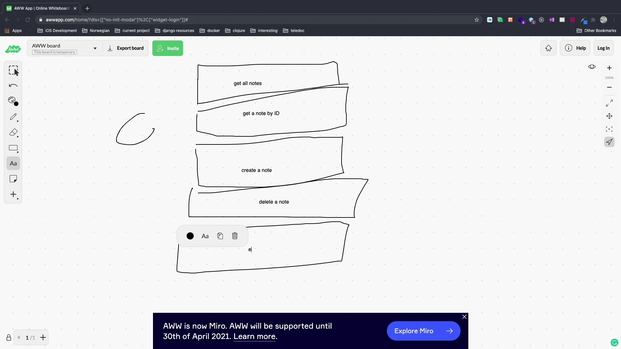Open the iOS Development bookmark folder
This screenshot has height=349, width=621.
pos(57,31)
